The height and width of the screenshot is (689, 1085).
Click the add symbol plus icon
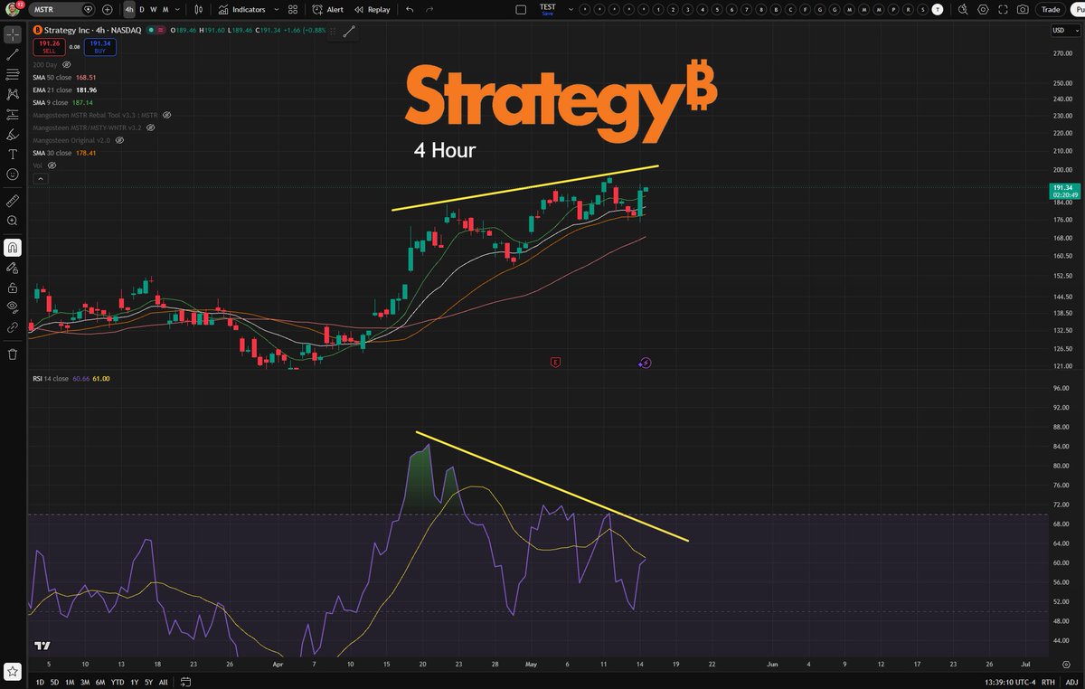(108, 9)
